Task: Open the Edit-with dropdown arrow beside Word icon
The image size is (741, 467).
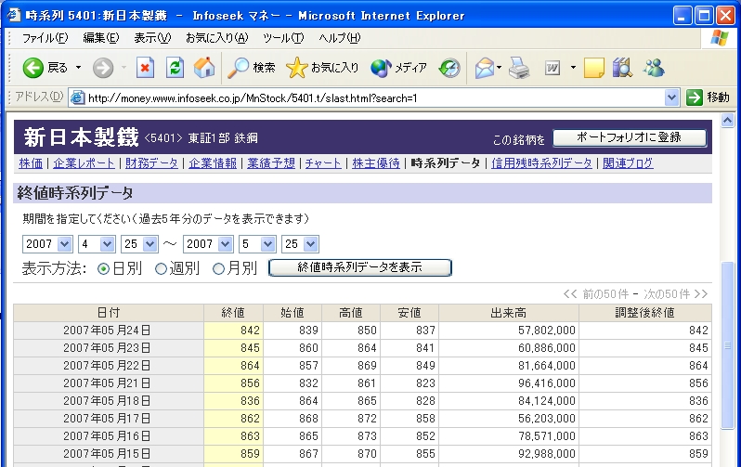Action: point(573,68)
